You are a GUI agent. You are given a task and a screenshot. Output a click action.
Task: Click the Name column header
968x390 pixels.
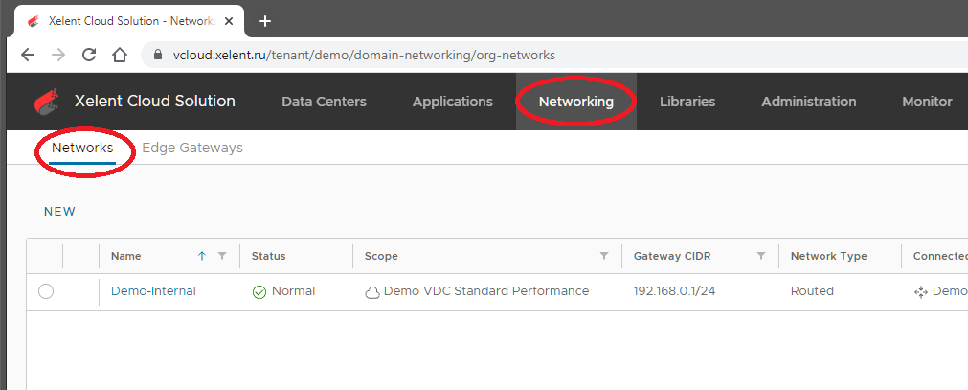point(126,256)
